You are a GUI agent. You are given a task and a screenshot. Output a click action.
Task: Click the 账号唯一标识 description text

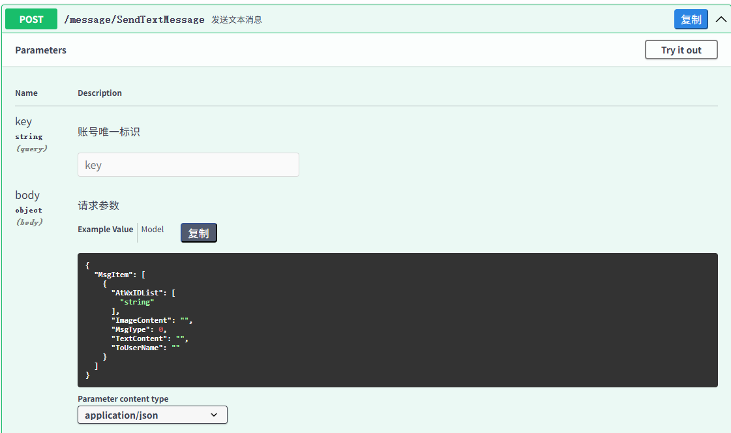pyautogui.click(x=109, y=132)
